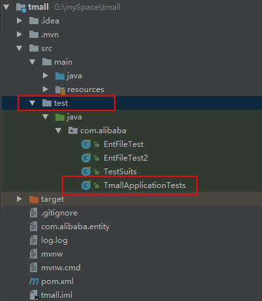Click the EntFileTest public lock icon
This screenshot has height=301, width=262.
(x=96, y=144)
